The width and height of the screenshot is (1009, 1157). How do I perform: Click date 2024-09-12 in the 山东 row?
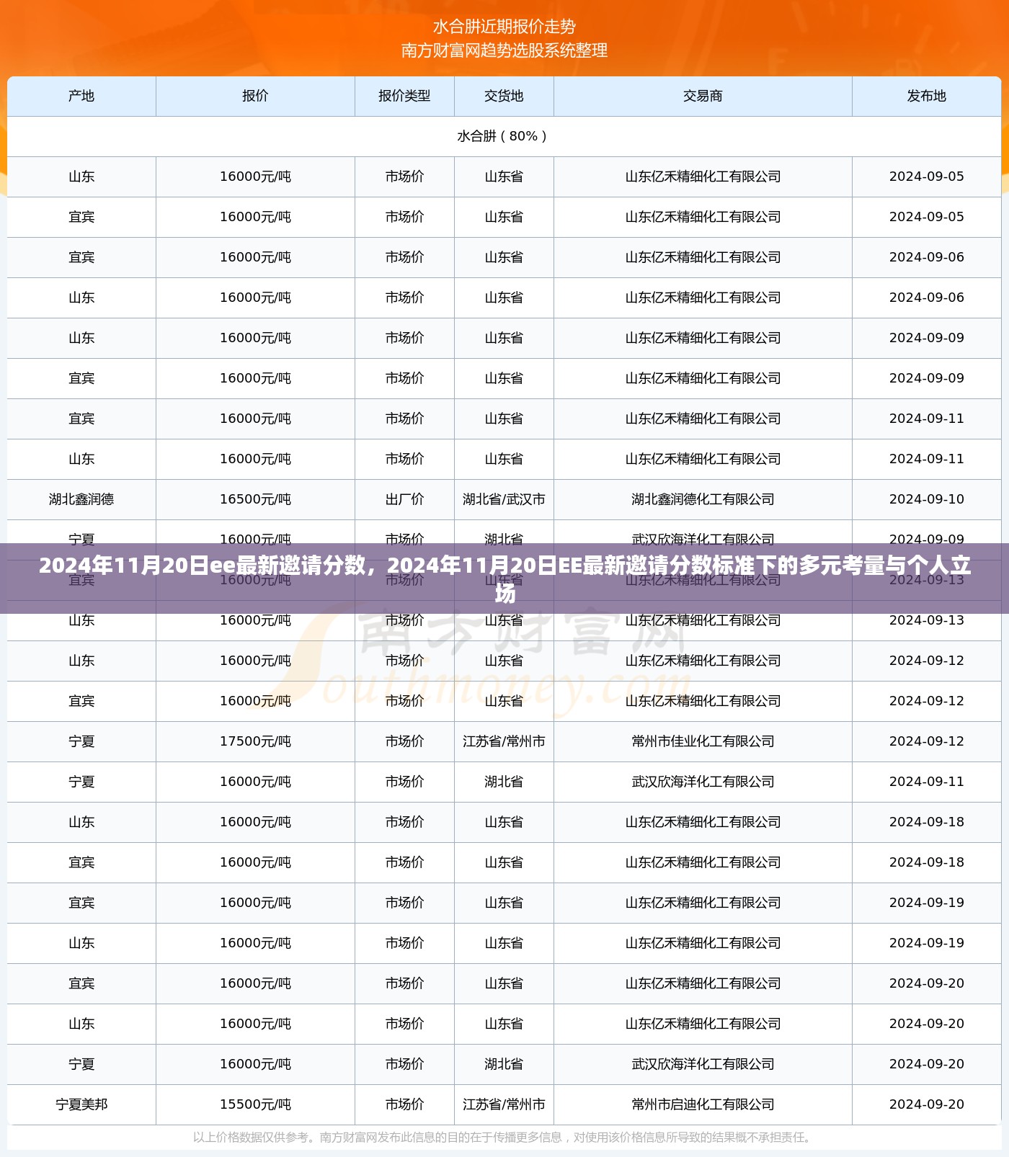[926, 661]
